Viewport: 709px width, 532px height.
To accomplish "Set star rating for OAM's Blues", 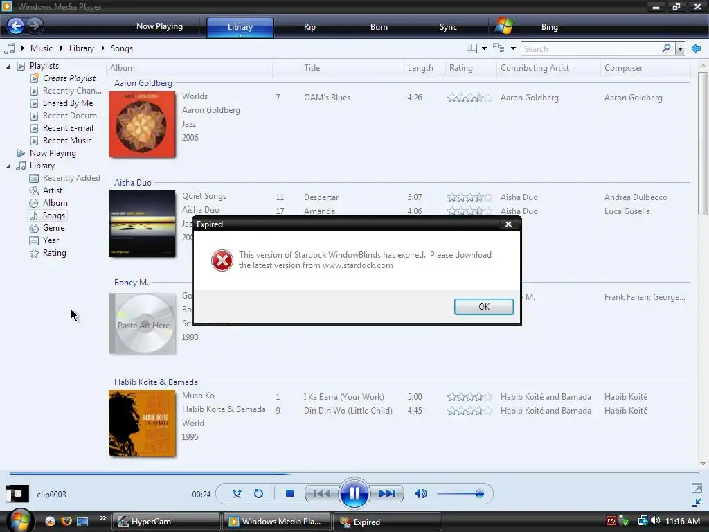I will coord(469,97).
